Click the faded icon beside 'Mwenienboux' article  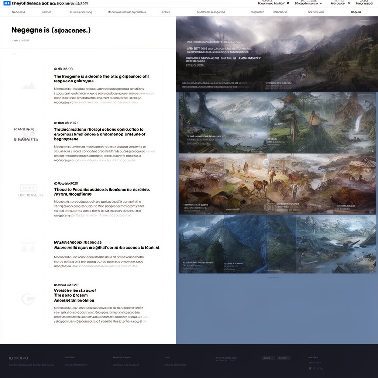(x=28, y=247)
